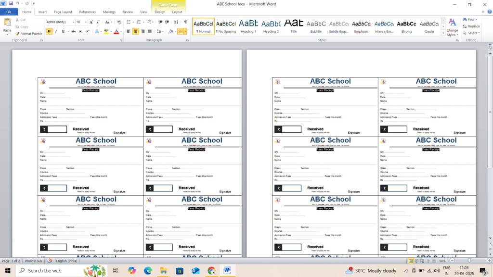Click the Numbering list icon
493x277 pixels.
point(138,22)
